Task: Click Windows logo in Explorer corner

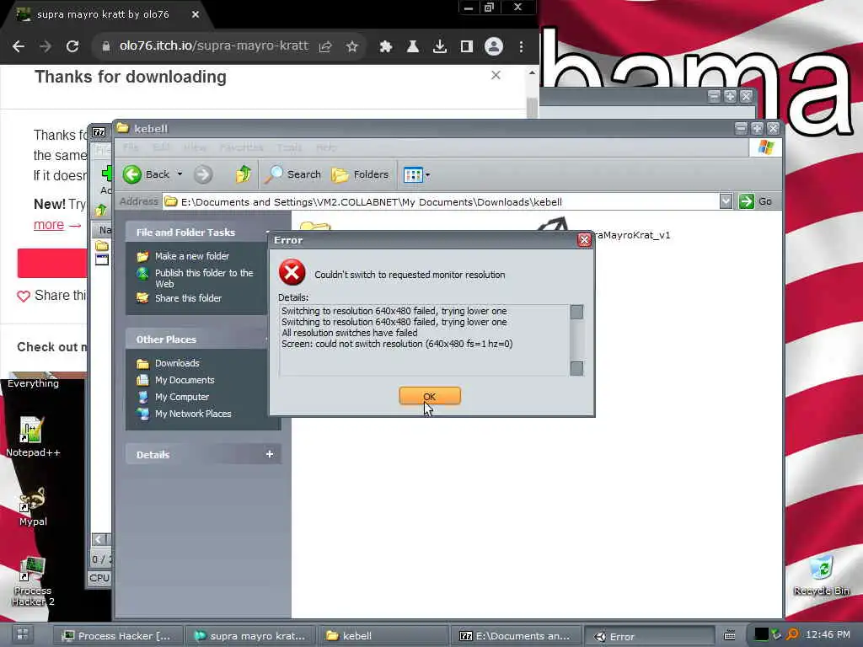Action: point(765,147)
